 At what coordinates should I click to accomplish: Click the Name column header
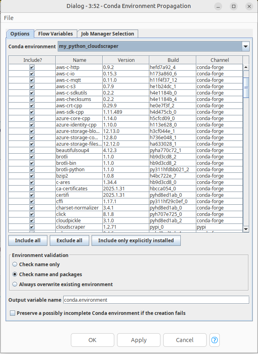pyautogui.click(x=79, y=60)
